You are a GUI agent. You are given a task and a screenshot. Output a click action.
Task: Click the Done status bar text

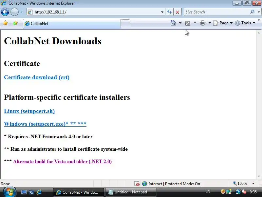tap(5, 184)
